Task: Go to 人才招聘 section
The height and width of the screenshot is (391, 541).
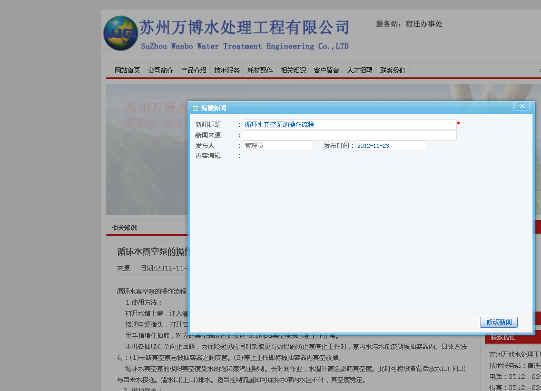Action: pos(359,71)
